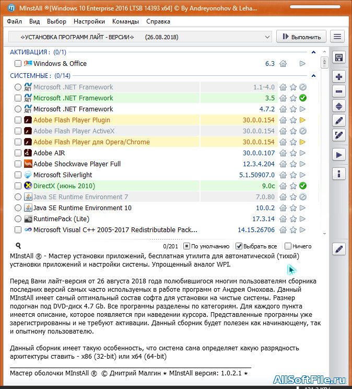This screenshot has height=389, width=352.
Task: Check Microsoft Visual C++ Redistributable Pack checkbox
Action: 18,230
